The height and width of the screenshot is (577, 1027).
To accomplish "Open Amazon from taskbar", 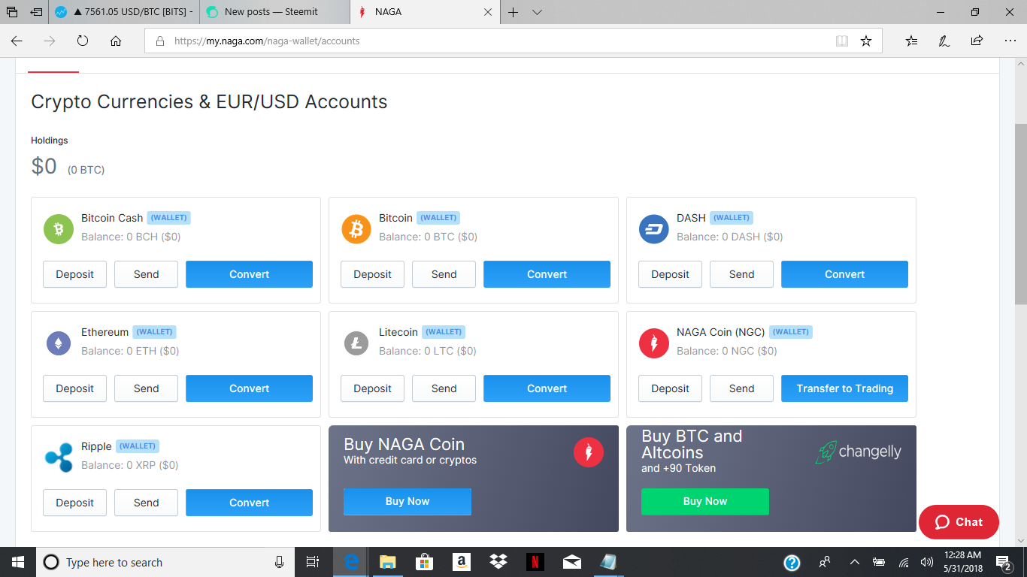I will pos(461,562).
